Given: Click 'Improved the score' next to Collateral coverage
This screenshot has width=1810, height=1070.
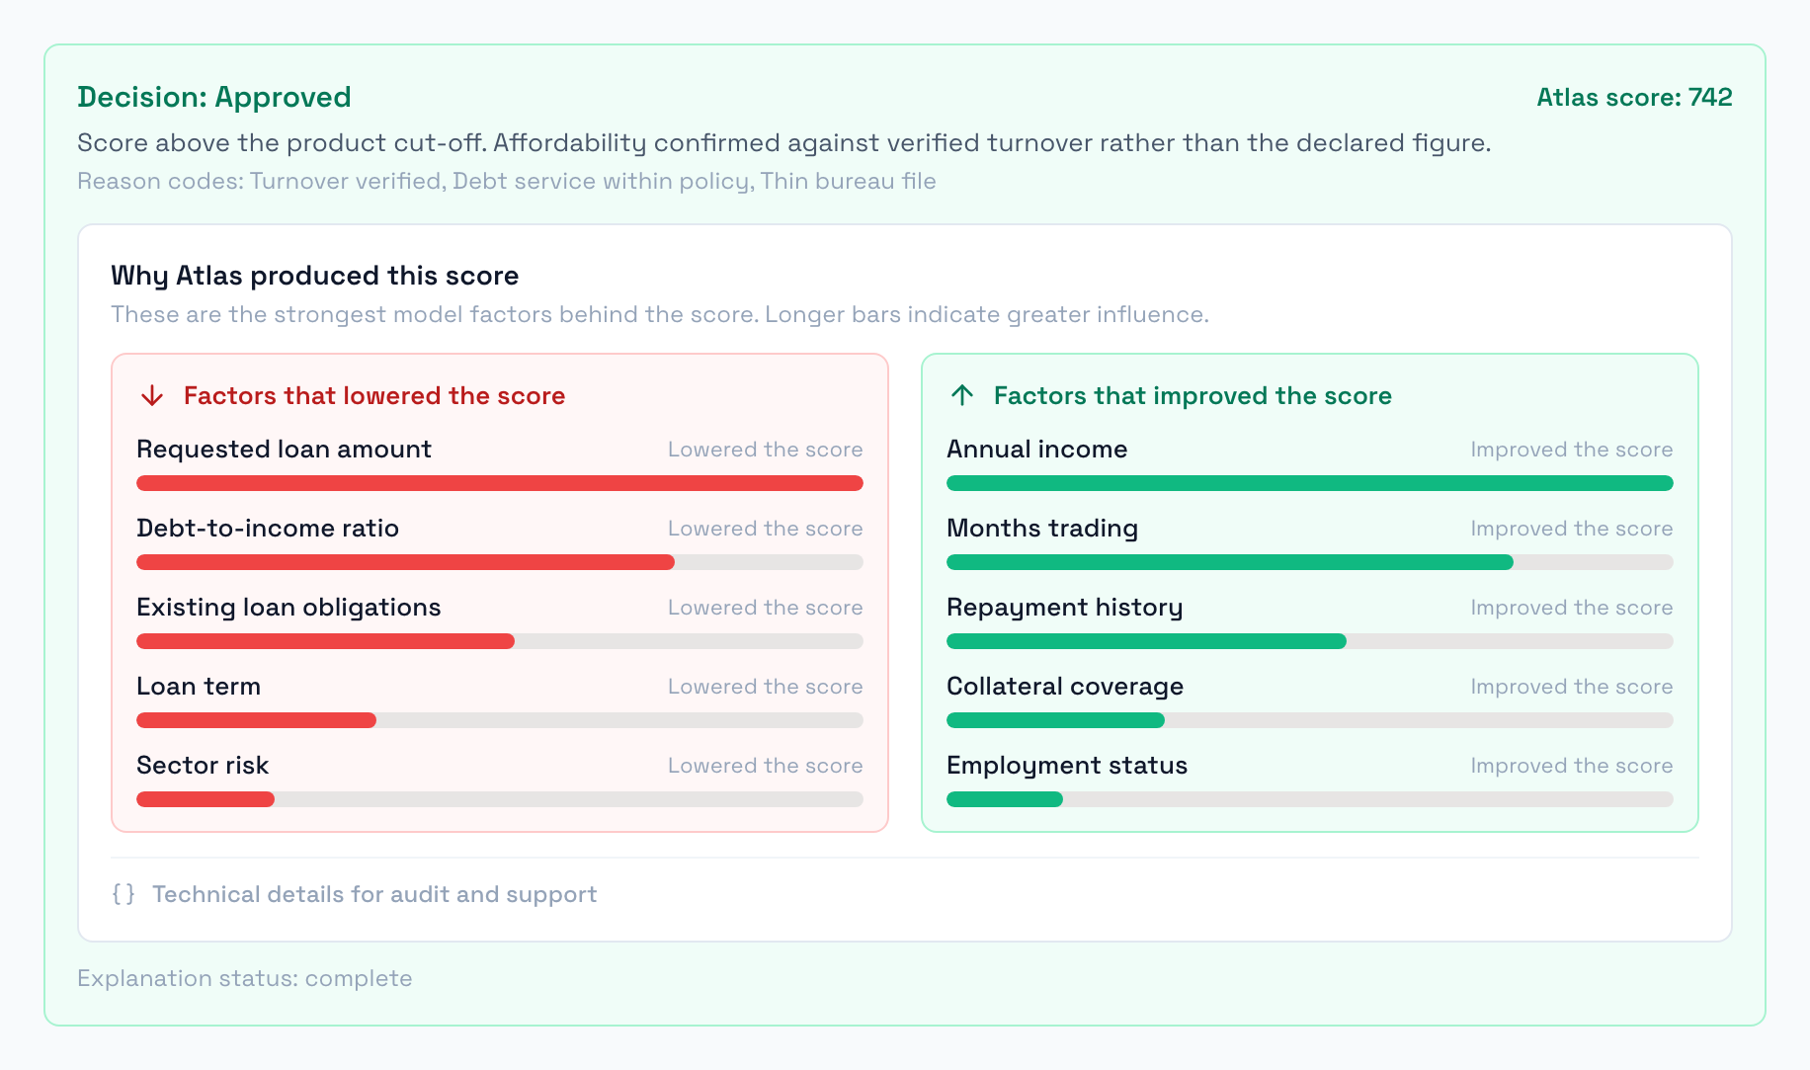Looking at the screenshot, I should pos(1572,687).
